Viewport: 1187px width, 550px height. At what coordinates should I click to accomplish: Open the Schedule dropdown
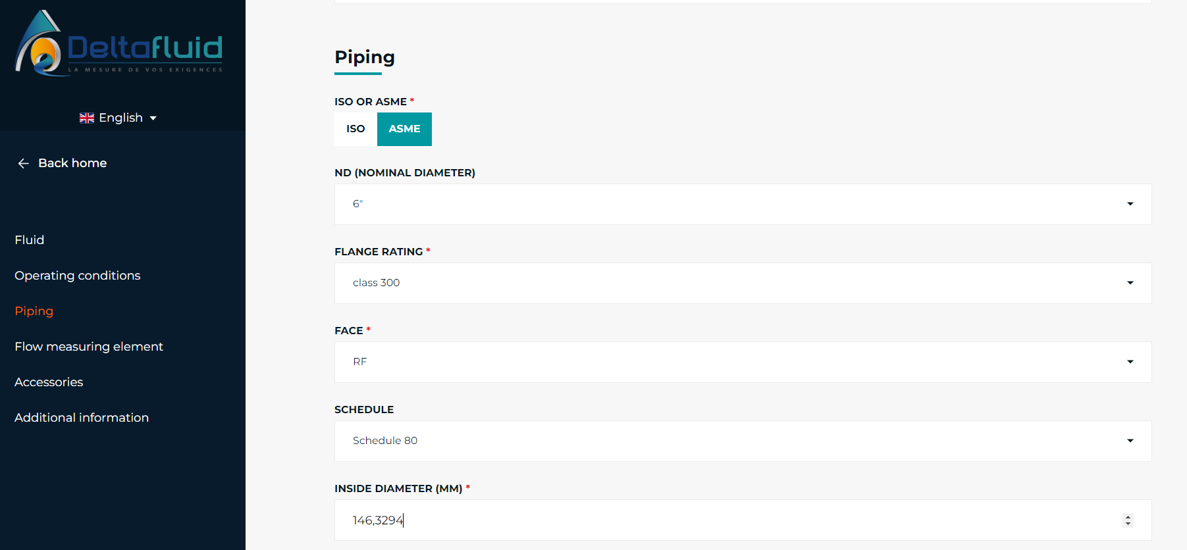[743, 441]
